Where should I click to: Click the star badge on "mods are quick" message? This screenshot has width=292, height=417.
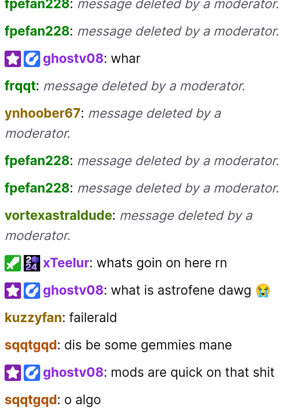pos(13,373)
